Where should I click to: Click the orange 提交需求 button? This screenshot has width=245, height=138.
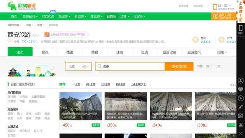[x=179, y=66]
